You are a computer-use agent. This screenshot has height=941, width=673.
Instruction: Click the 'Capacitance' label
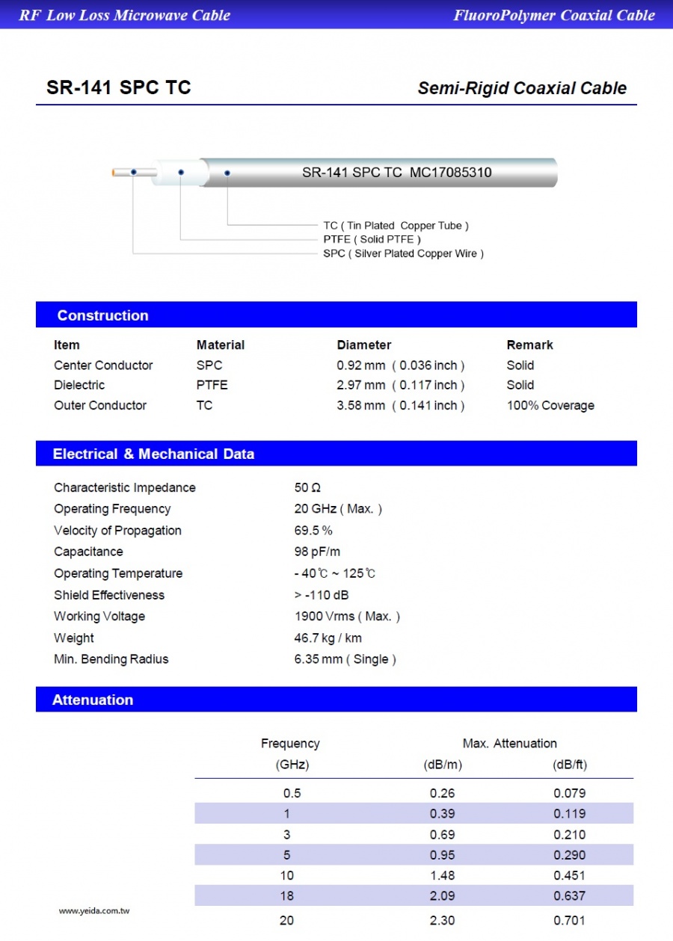pyautogui.click(x=88, y=552)
